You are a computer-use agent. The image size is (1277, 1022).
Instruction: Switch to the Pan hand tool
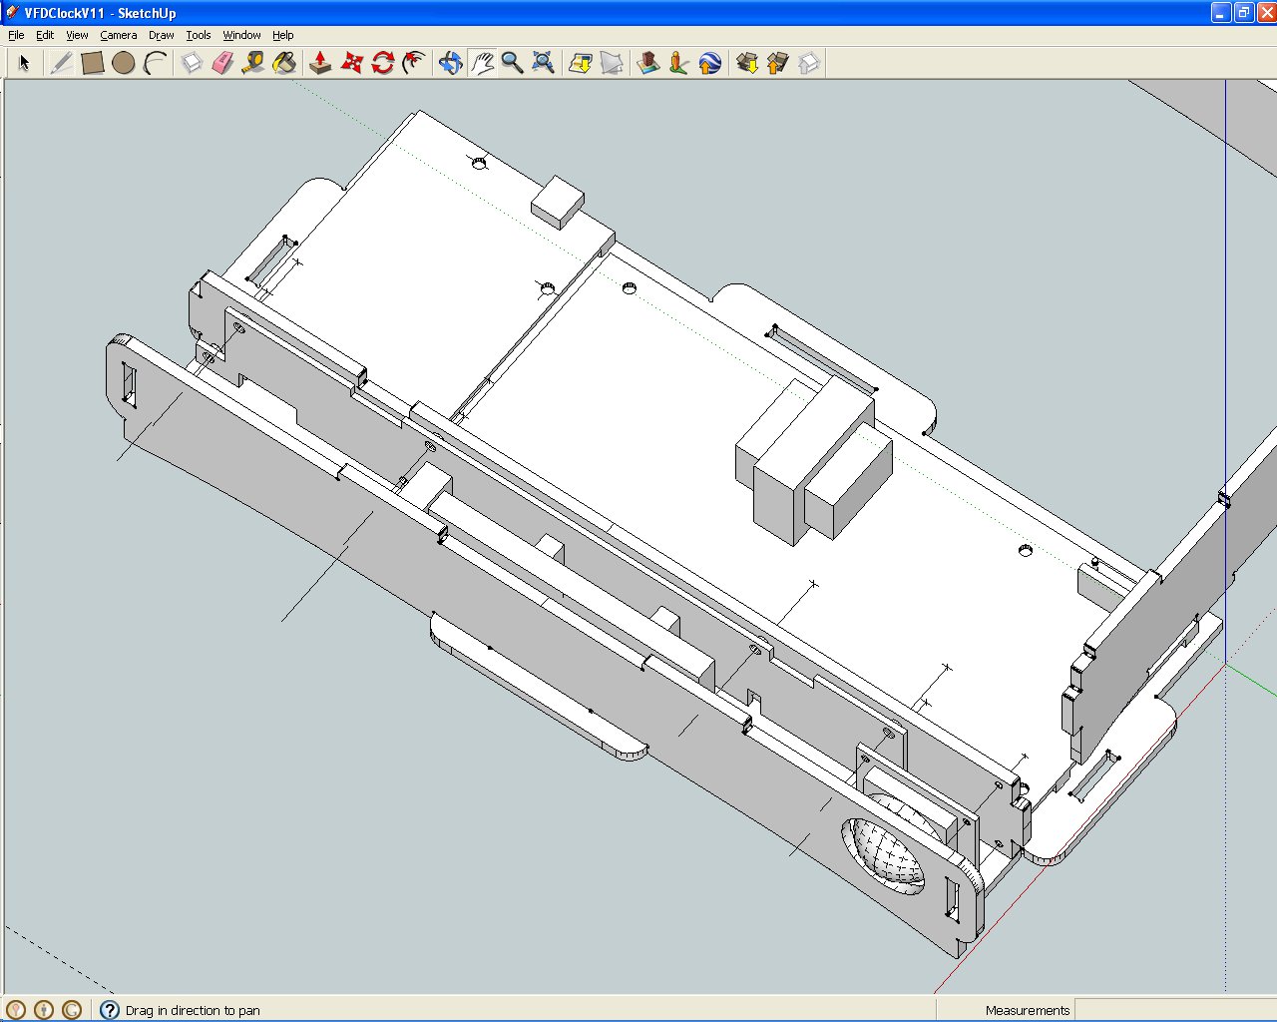483,62
